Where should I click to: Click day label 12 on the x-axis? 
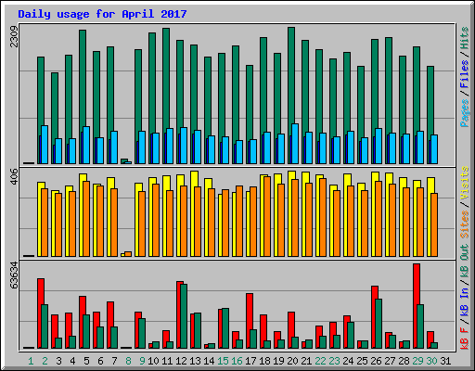(181, 361)
